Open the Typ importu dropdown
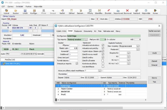167x110 pixels. (x=86, y=40)
